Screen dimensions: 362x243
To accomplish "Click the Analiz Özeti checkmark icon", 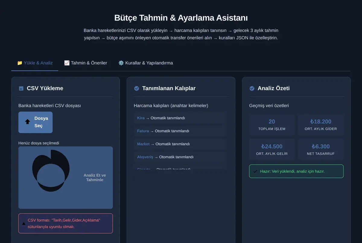I will pos(252,88).
